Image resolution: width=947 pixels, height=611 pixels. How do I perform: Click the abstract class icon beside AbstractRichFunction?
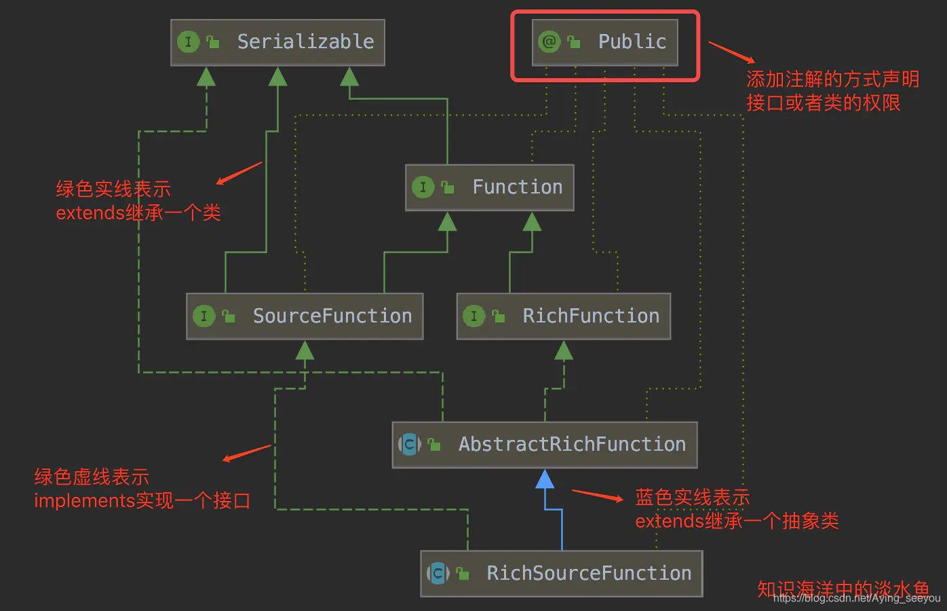[409, 445]
